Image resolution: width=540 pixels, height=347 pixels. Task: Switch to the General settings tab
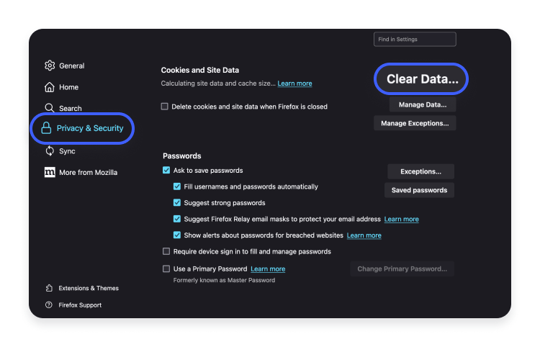pyautogui.click(x=71, y=66)
